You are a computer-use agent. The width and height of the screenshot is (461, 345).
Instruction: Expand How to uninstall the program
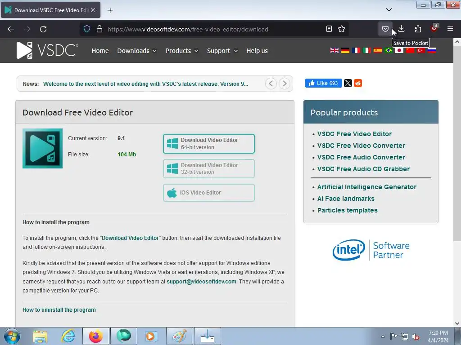coord(59,310)
